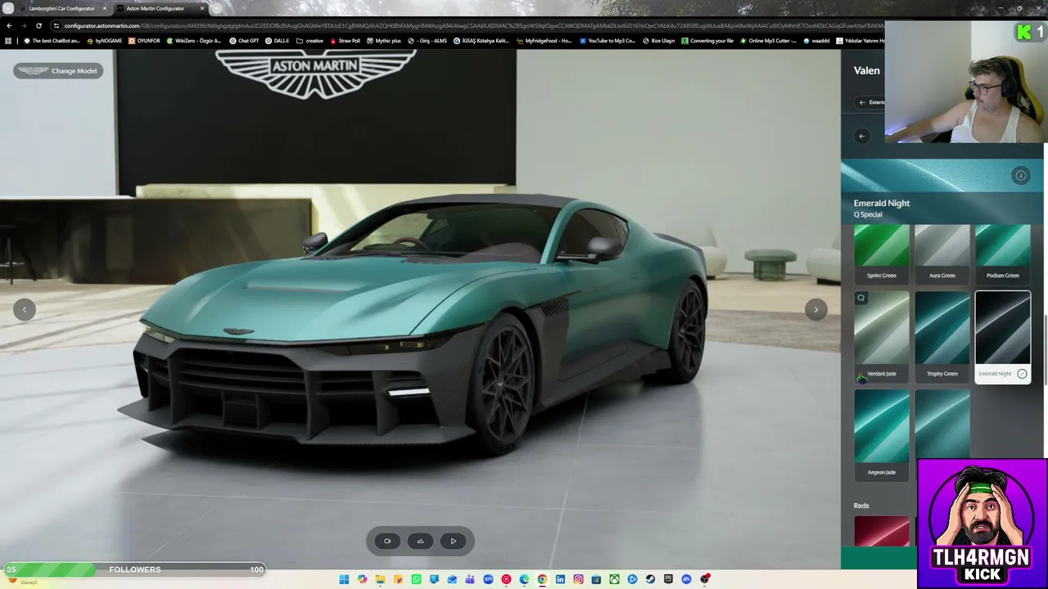
Task: Open Zoom from the taskbar
Action: 488,579
